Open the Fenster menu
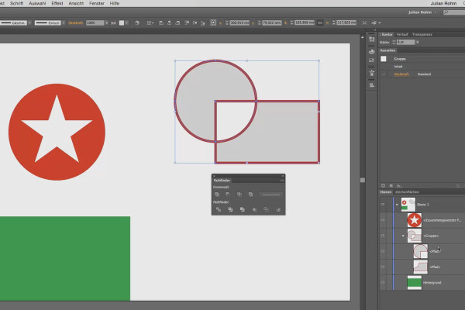The image size is (465, 310). [x=97, y=4]
